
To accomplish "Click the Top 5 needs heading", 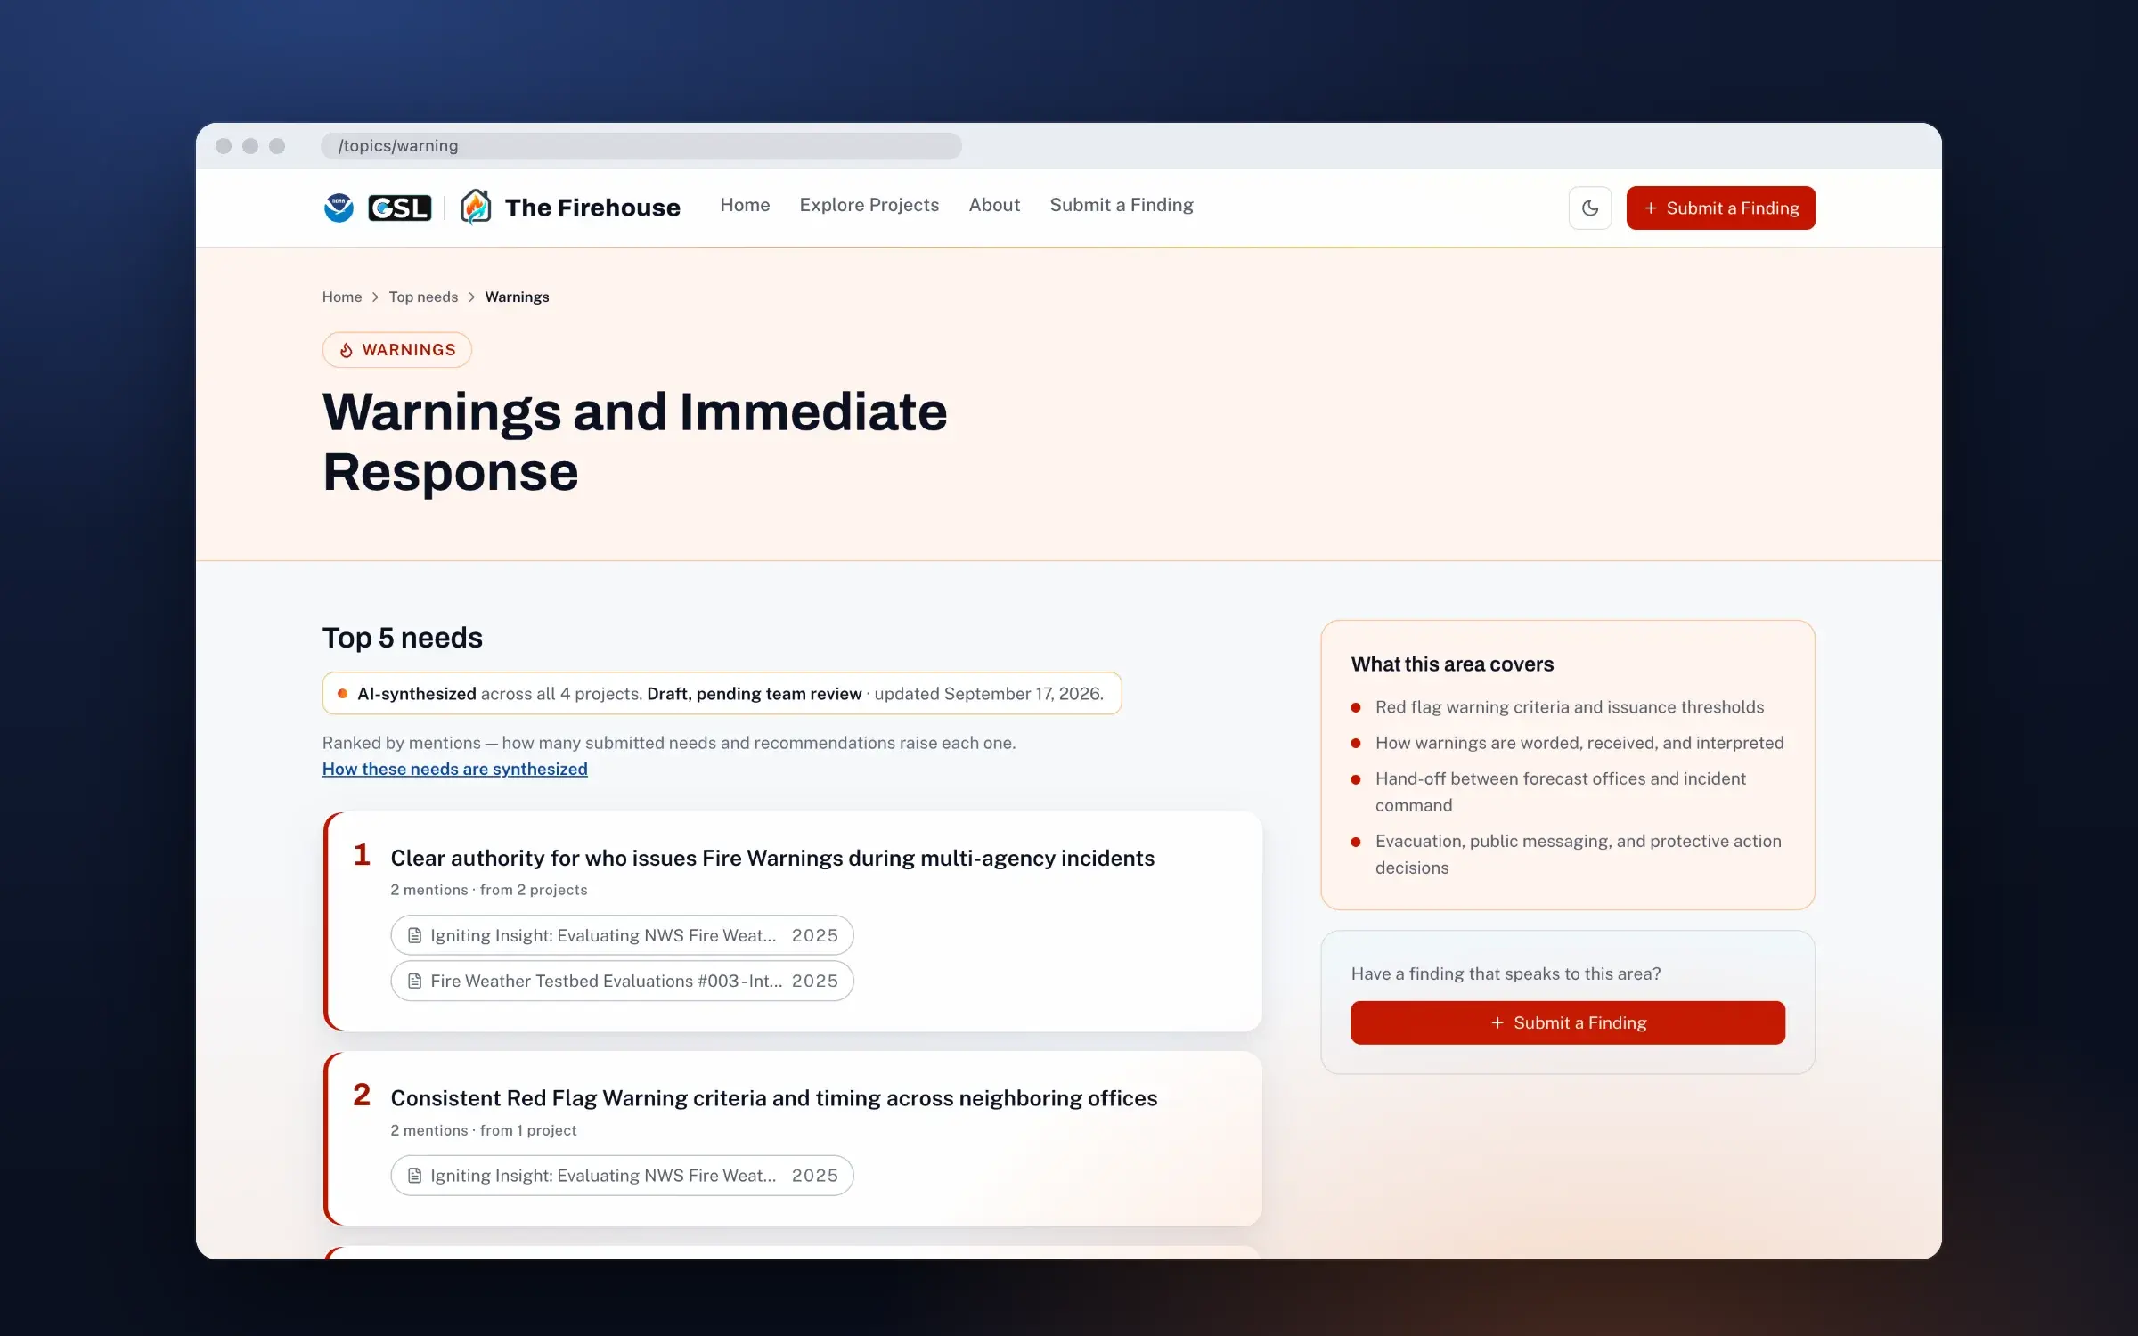I will [x=403, y=638].
